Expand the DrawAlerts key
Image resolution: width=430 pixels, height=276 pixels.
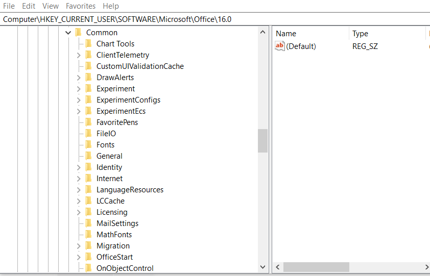tap(79, 78)
